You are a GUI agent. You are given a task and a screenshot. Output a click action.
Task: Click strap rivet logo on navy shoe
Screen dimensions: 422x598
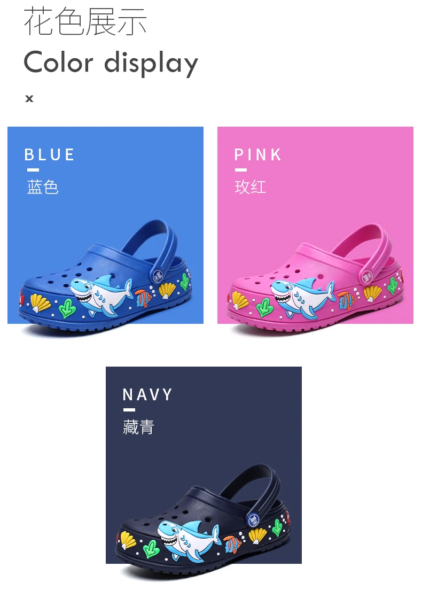[x=254, y=519]
